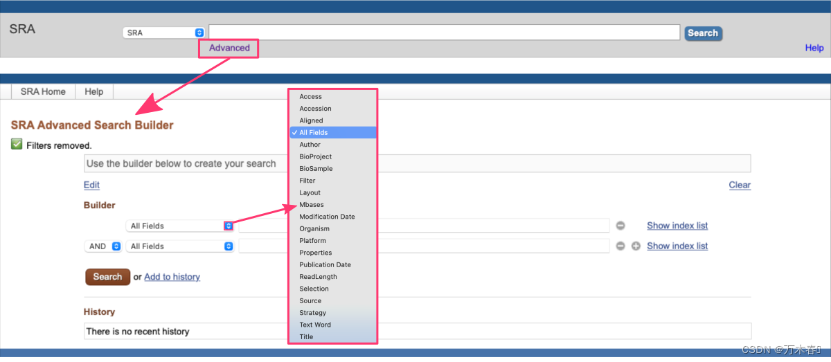Click Add to history link
This screenshot has width=831, height=362.
click(172, 277)
